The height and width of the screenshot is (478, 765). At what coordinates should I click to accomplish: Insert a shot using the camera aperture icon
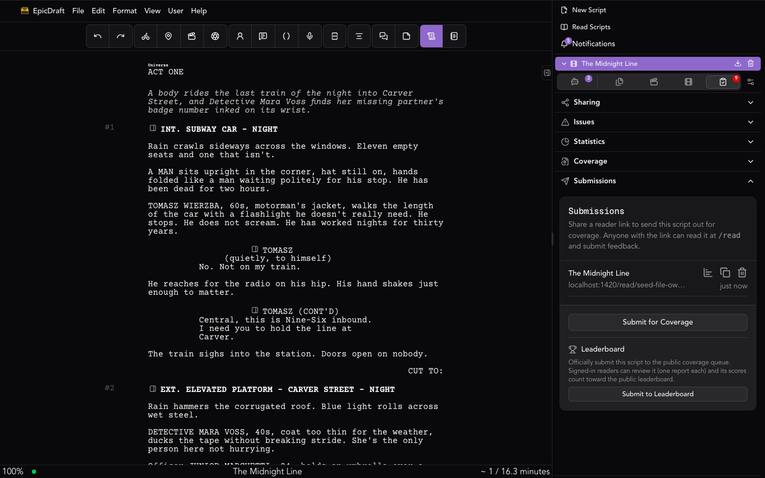215,36
